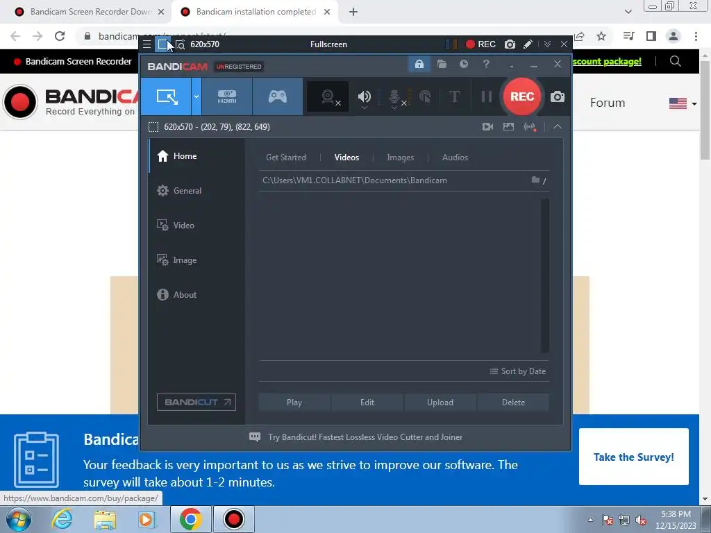Toggle the always-on-top lock icon
This screenshot has height=533, width=711.
[x=419, y=64]
